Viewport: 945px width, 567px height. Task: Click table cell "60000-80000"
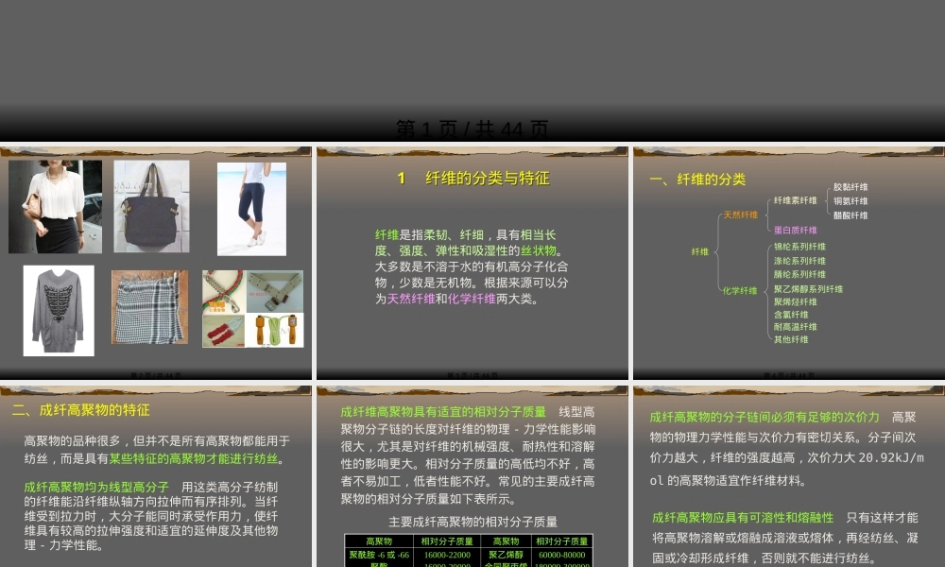561,555
